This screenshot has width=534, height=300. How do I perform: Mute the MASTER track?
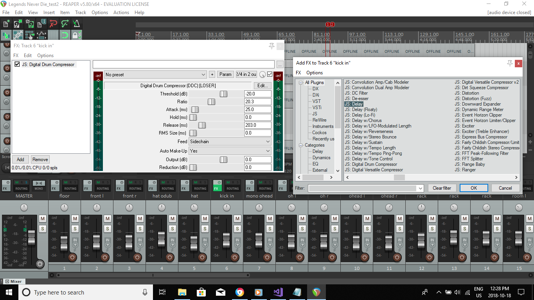(43, 218)
